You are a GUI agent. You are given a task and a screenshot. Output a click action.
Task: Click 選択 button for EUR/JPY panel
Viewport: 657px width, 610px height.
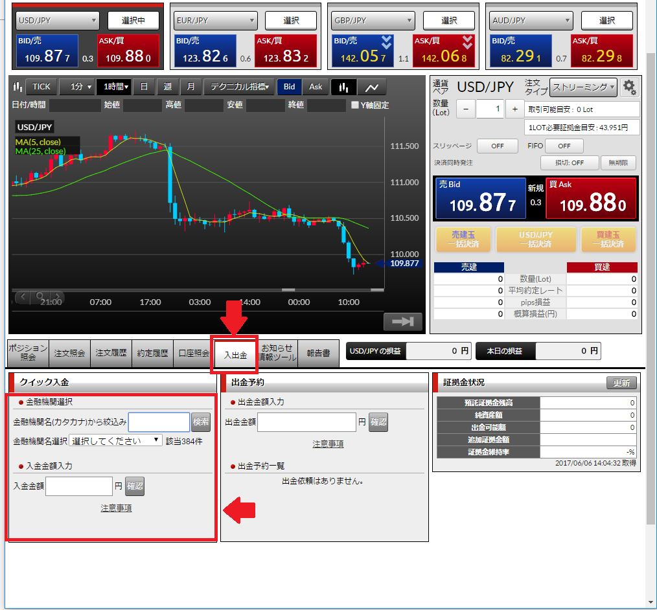click(291, 21)
